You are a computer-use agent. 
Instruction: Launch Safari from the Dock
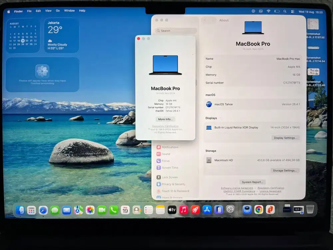(43, 210)
